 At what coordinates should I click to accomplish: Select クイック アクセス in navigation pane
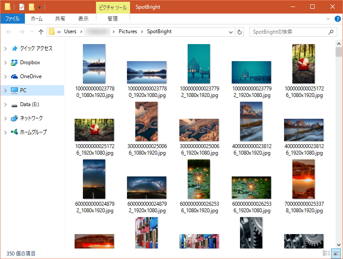coord(36,48)
